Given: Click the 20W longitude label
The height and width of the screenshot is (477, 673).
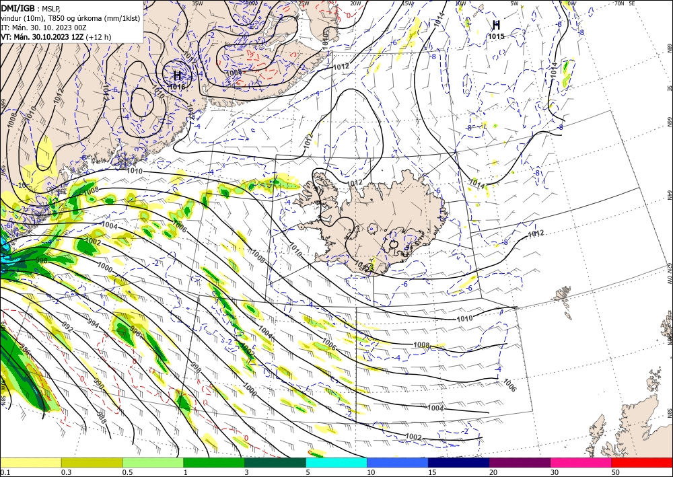Looking at the screenshot, I should coord(355,3).
